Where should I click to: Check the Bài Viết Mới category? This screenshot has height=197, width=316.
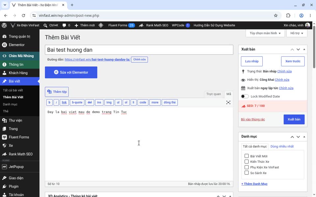[x=247, y=156]
